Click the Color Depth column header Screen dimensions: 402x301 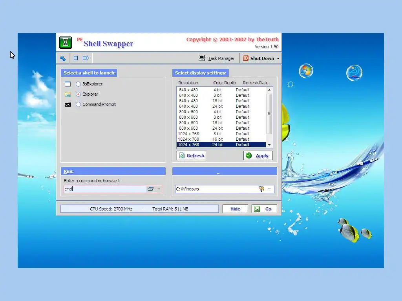click(224, 83)
